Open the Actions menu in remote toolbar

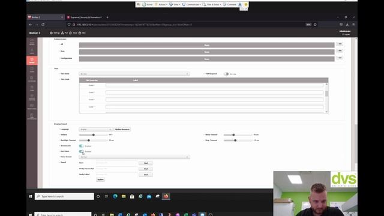click(x=161, y=4)
